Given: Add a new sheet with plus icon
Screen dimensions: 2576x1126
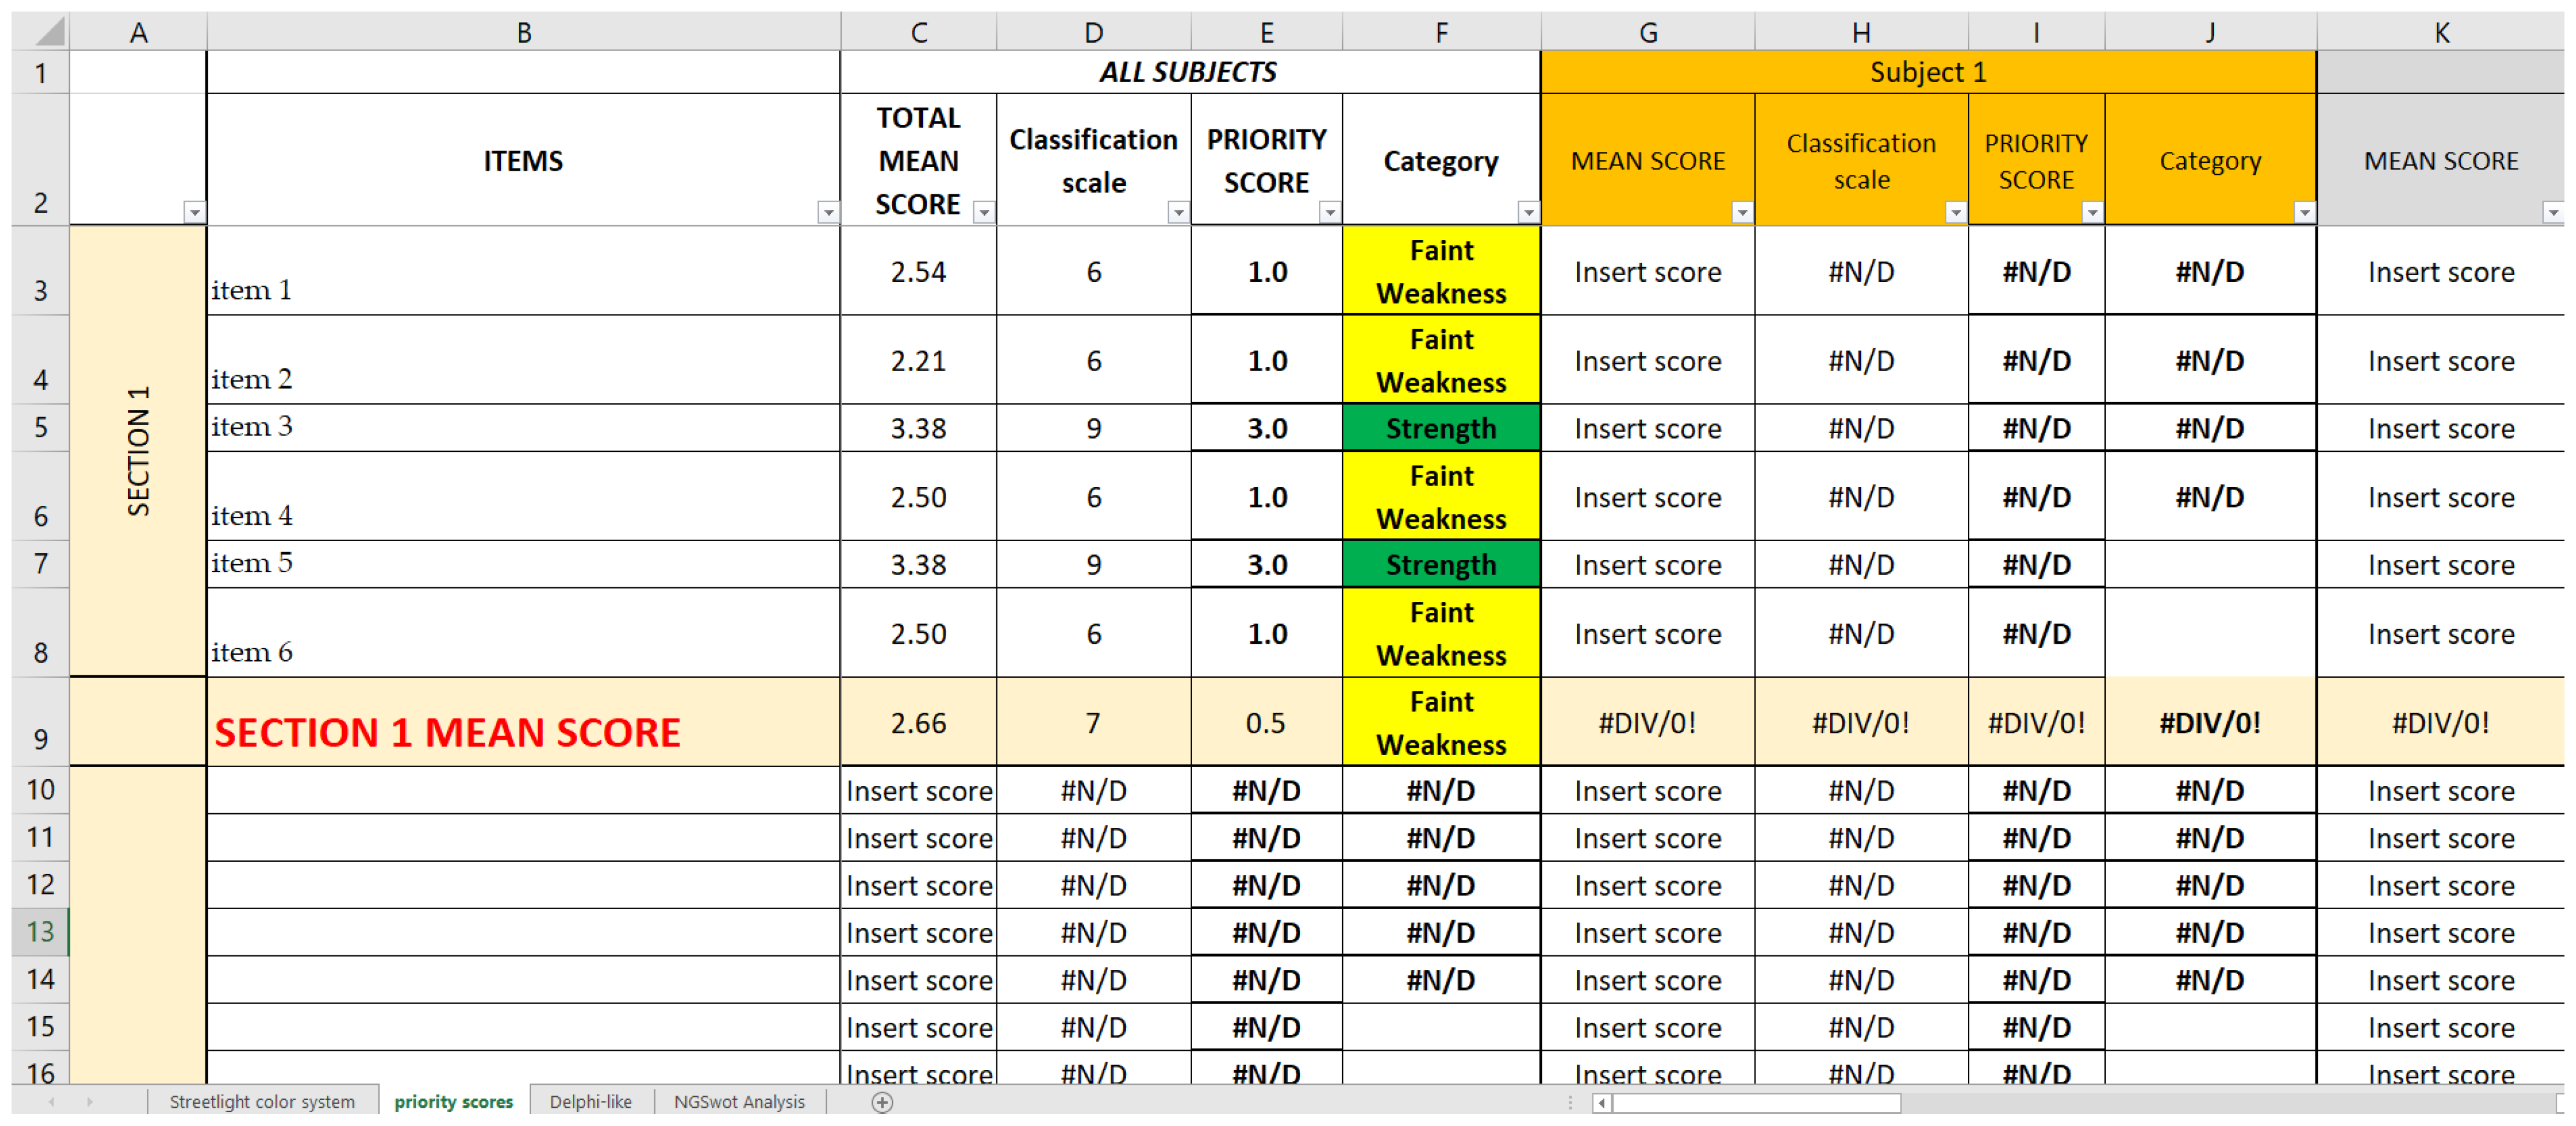Looking at the screenshot, I should [x=881, y=1102].
